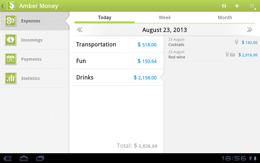260x163 pixels.
Task: Select the Transportation category row
Action: pyautogui.click(x=118, y=44)
